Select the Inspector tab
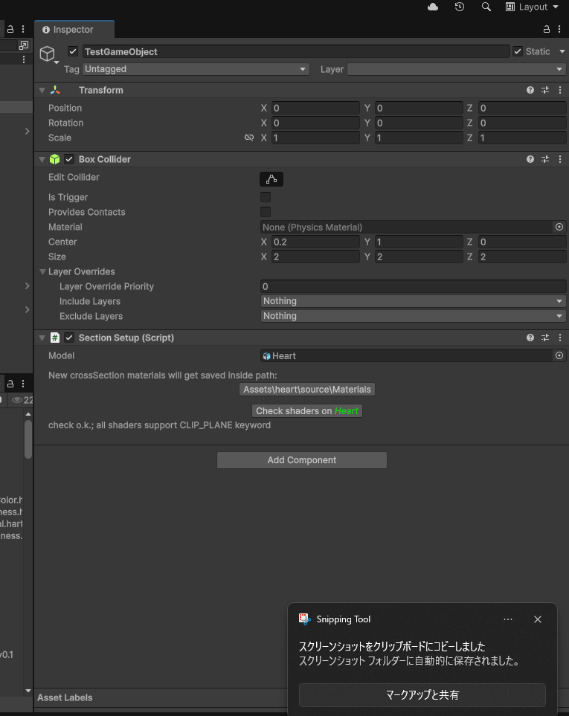The width and height of the screenshot is (569, 716). pyautogui.click(x=74, y=30)
